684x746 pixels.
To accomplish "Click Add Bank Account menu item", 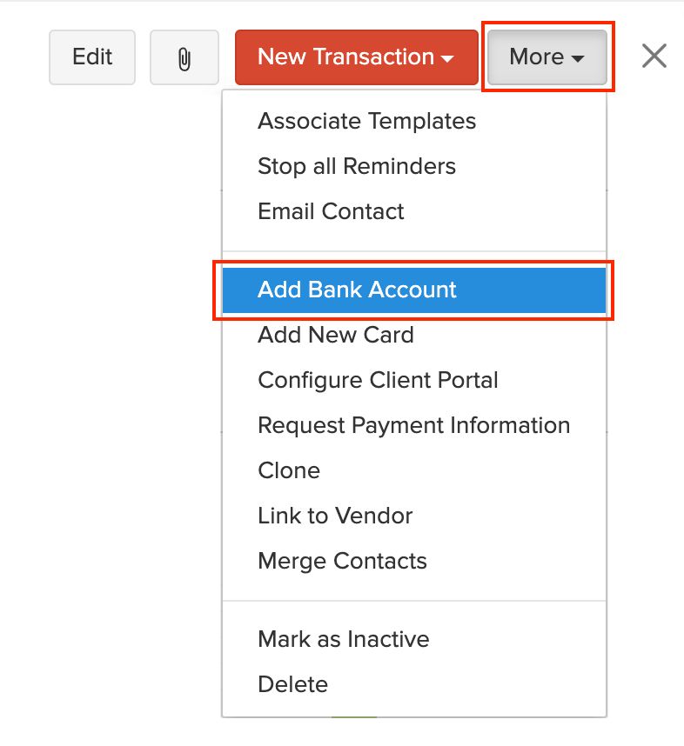I will (357, 290).
